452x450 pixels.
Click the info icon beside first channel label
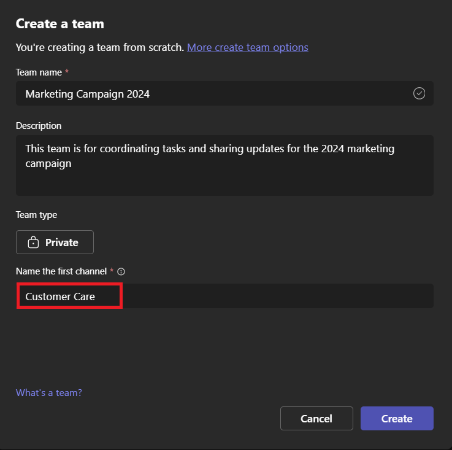tap(121, 271)
